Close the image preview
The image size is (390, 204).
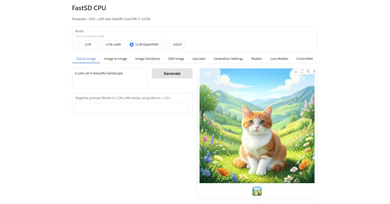click(314, 71)
